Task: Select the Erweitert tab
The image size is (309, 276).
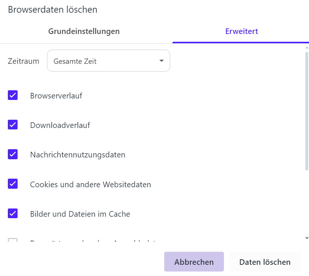Action: [x=241, y=31]
